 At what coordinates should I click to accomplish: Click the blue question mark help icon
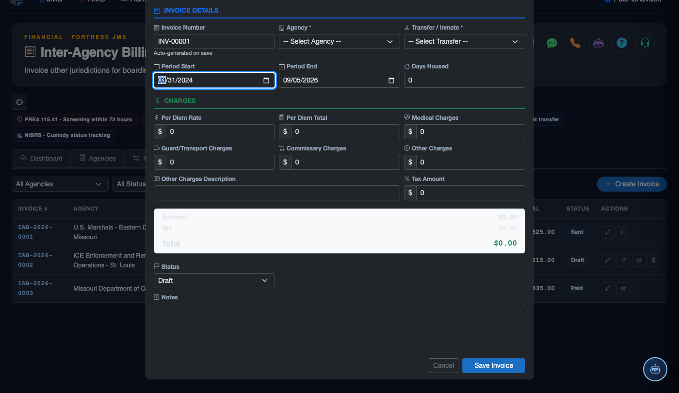[622, 43]
